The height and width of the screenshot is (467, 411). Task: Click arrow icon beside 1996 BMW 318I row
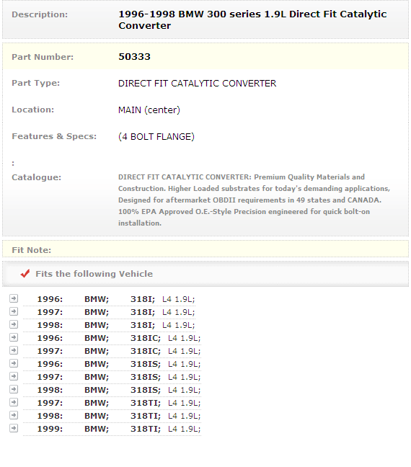coord(14,298)
